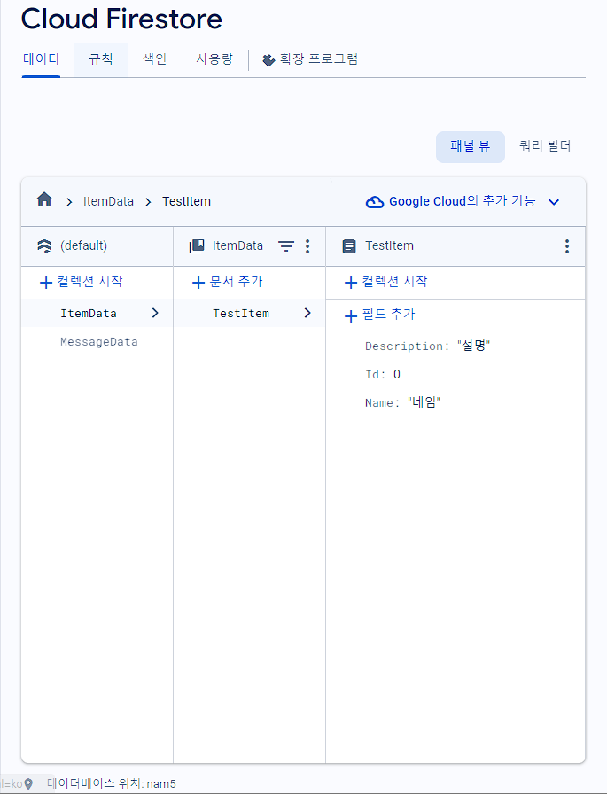Viewport: 607px width, 794px height.
Task: Open the three-dot menu for the ItemData collection
Action: pyautogui.click(x=307, y=246)
